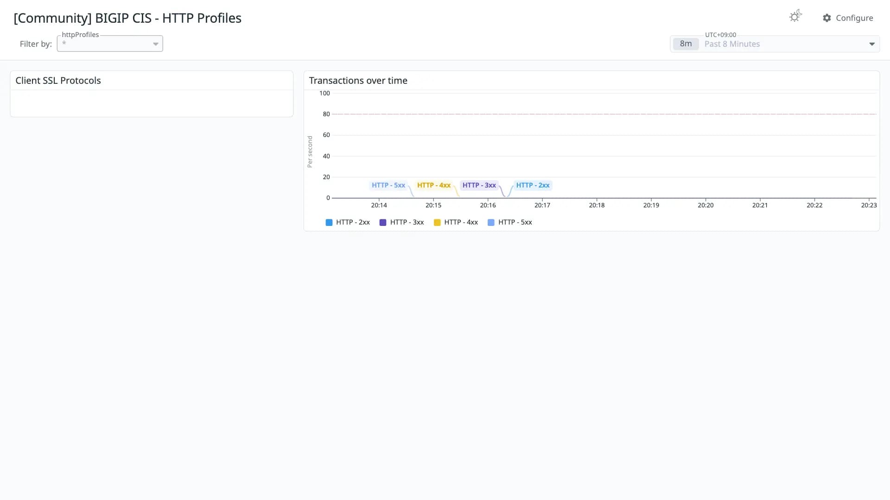This screenshot has height=500, width=890.
Task: Click the Client SSL Protocols panel title
Action: [58, 81]
